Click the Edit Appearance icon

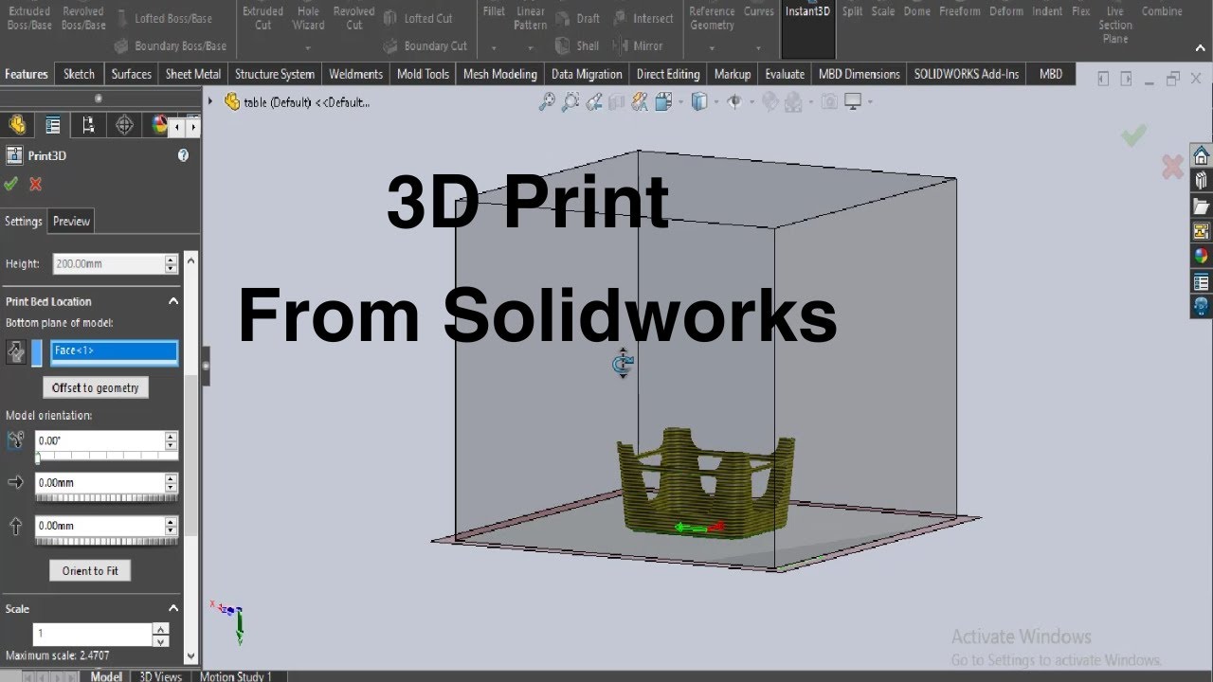pyautogui.click(x=771, y=102)
